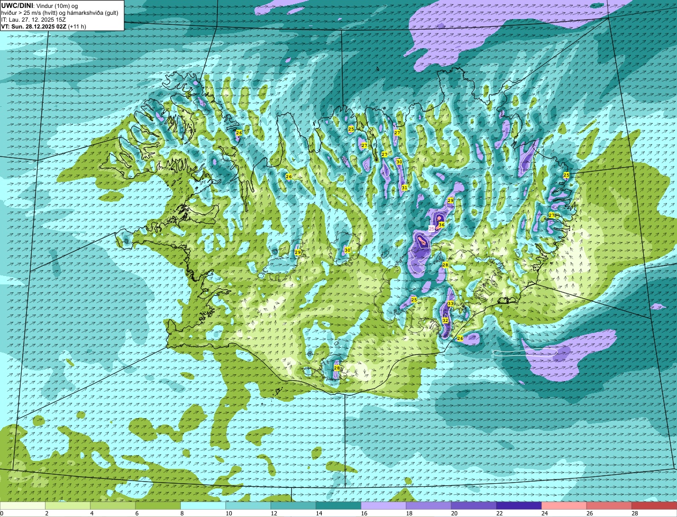Click the yellow gust label 33 on map
Image resolution: width=677 pixels, height=517 pixels.
point(451,304)
